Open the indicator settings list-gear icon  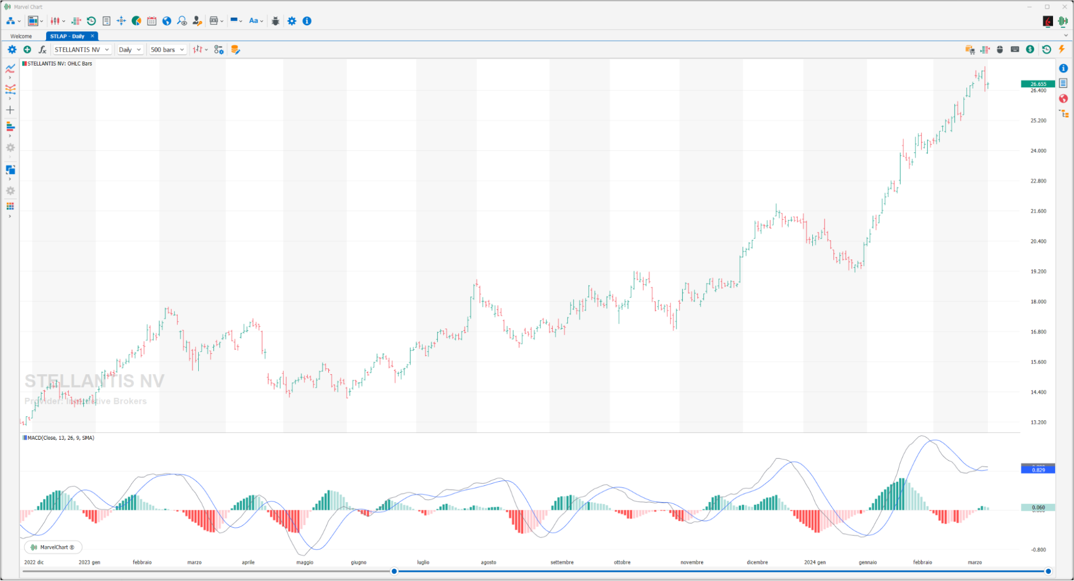tap(219, 49)
